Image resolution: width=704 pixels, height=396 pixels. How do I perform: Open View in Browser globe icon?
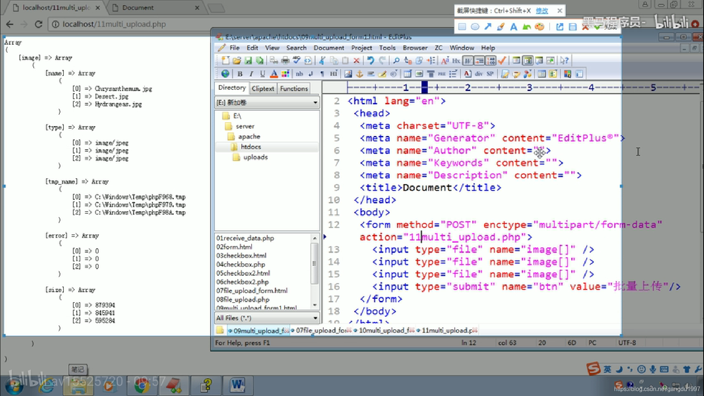click(225, 74)
